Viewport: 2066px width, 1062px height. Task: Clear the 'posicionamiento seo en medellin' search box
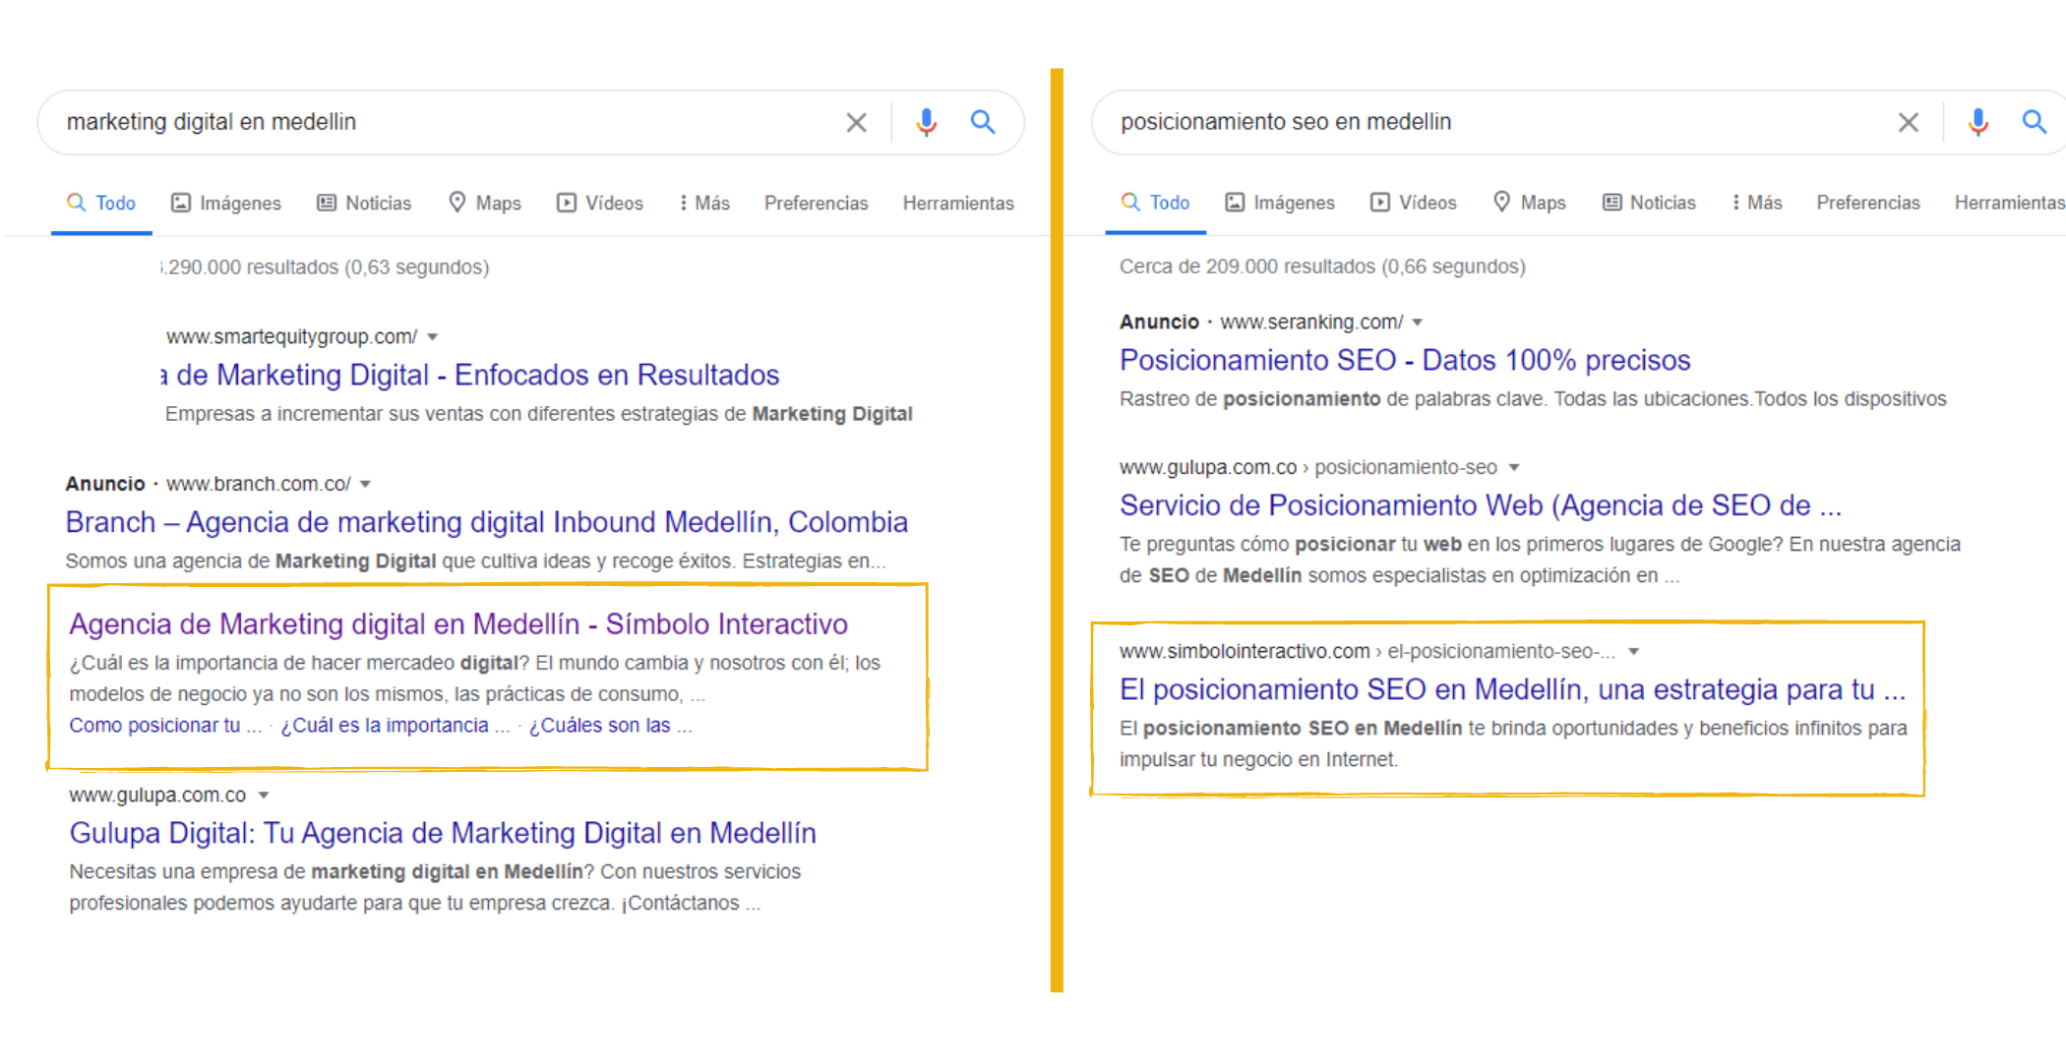pos(1908,123)
